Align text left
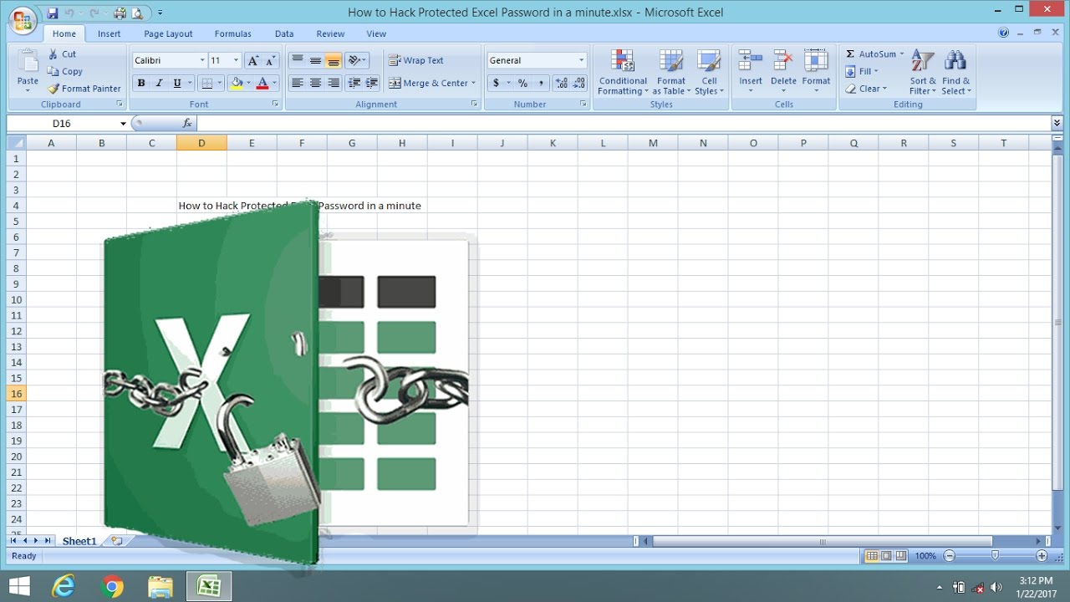This screenshot has height=602, width=1070. pyautogui.click(x=297, y=83)
